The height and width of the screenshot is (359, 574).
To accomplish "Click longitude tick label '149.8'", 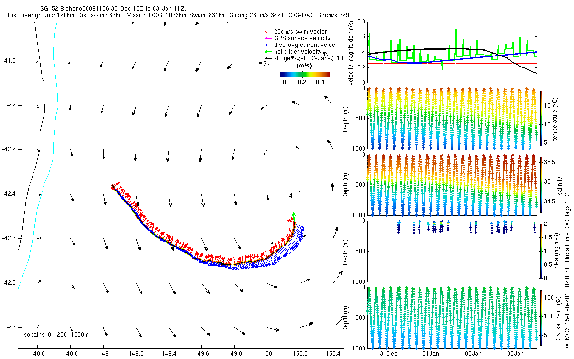I will tap(234, 354).
